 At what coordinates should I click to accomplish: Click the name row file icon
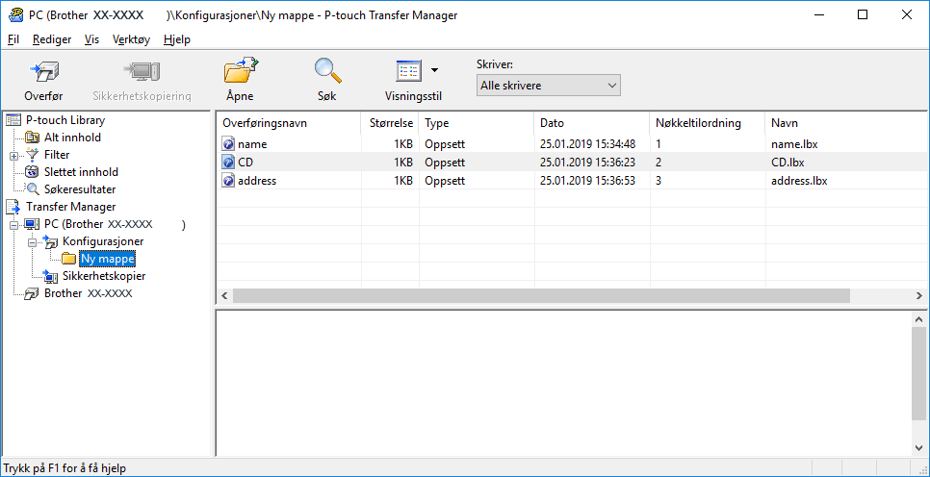pos(228,144)
